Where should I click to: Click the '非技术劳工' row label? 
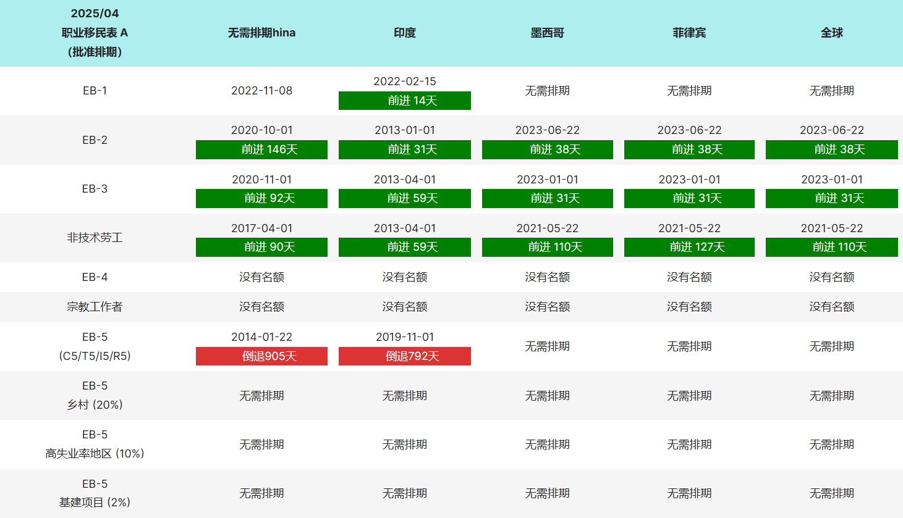(x=95, y=238)
